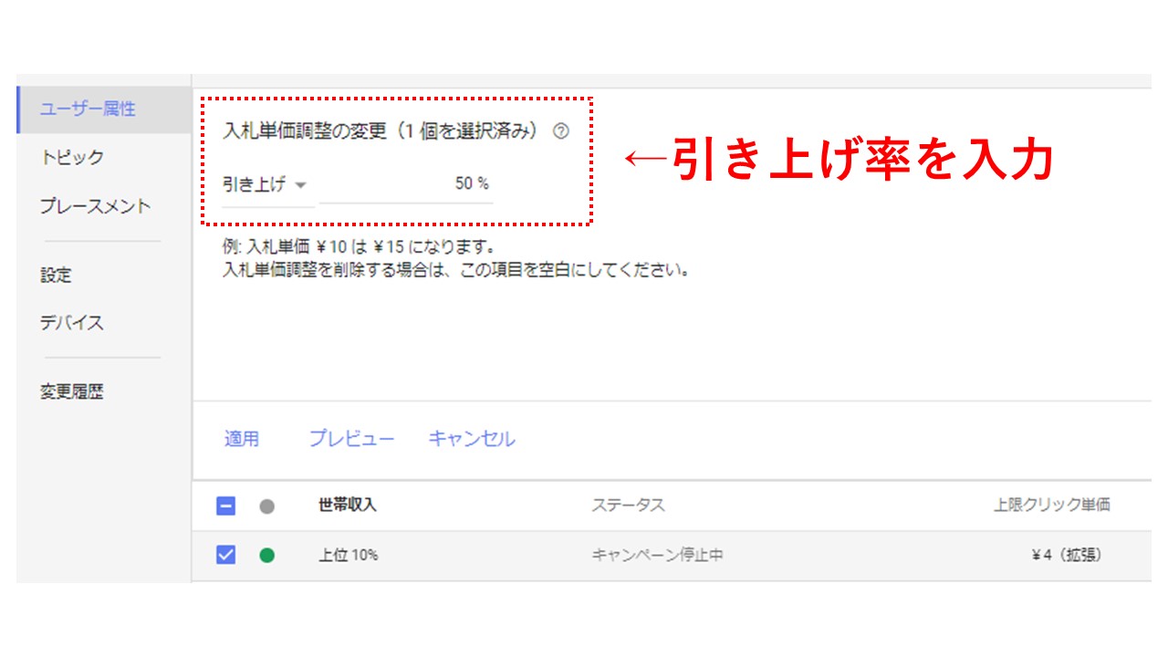Uncheck the 上位 10% row checkbox
Viewport: 1168px width, 657px height.
click(x=225, y=555)
